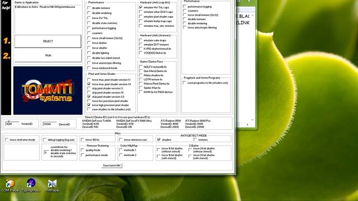The height and width of the screenshot is (201, 358).
Task: Check skip pixel shader version 1.4
Action: (x=89, y=93)
